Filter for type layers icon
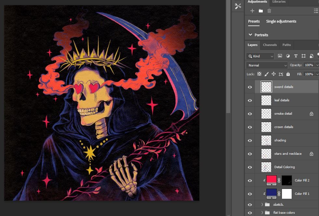Screen dimensions: 319x216 [x=296, y=56]
